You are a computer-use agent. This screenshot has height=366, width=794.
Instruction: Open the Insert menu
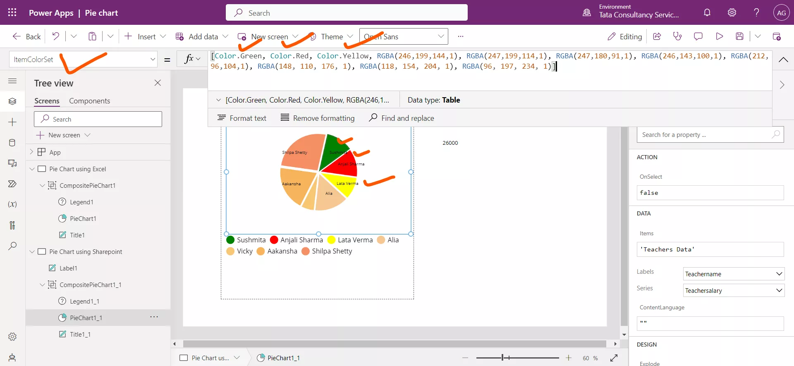(145, 36)
